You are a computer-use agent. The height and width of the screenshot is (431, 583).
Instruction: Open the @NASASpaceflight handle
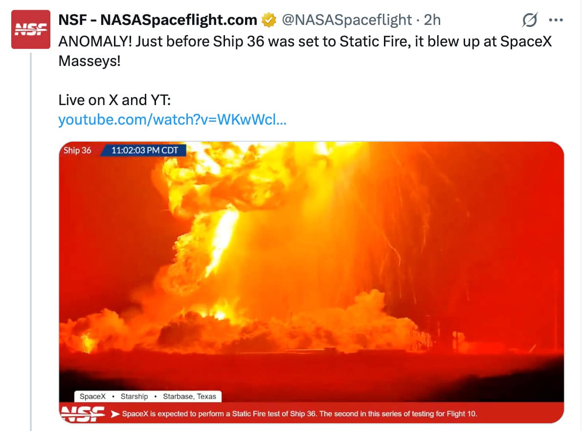point(347,20)
